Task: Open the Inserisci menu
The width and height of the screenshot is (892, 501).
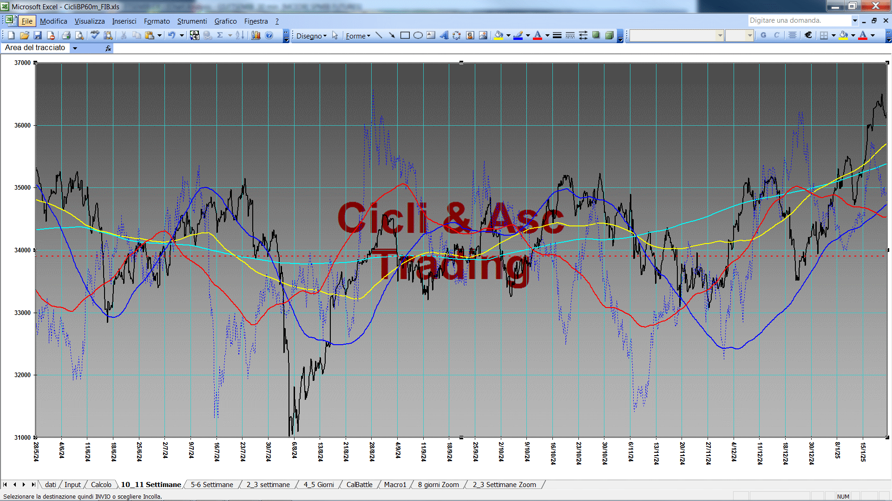Action: (x=124, y=21)
